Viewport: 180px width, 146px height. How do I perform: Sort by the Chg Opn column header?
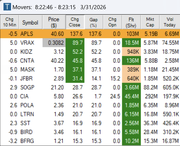(113, 22)
